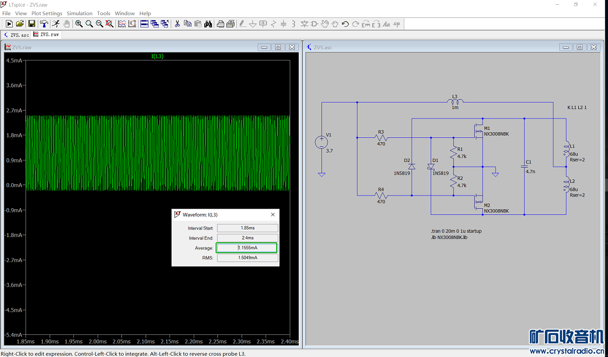Save the file using the floppy disk icon
Viewport: 608px width, 357px height.
point(31,24)
